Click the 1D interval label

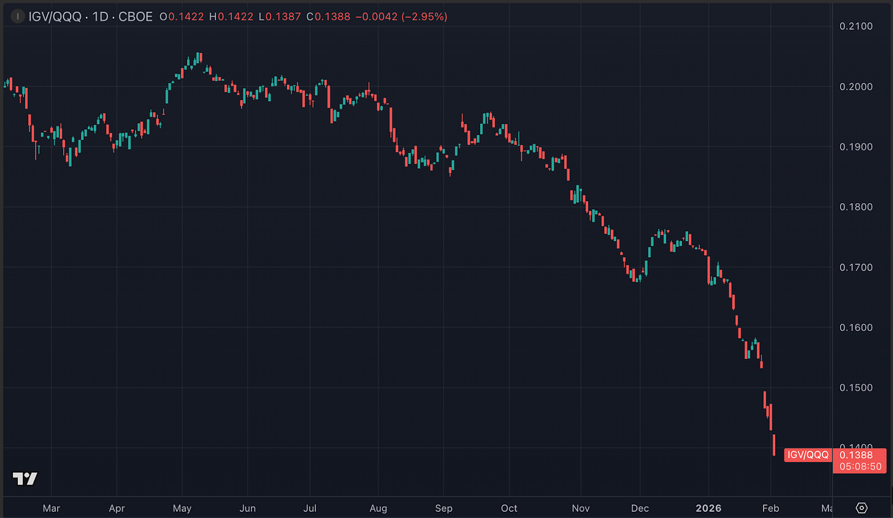point(100,17)
